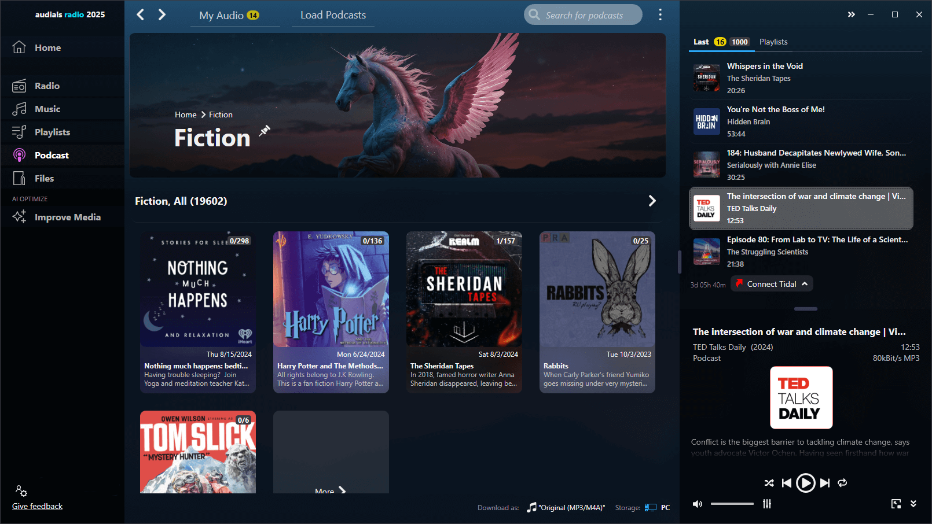The image size is (932, 524).
Task: Click the pin icon beside Fiction title
Action: pos(265,131)
